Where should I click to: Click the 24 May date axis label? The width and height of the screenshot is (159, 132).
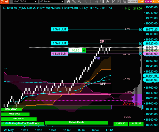click(9, 130)
